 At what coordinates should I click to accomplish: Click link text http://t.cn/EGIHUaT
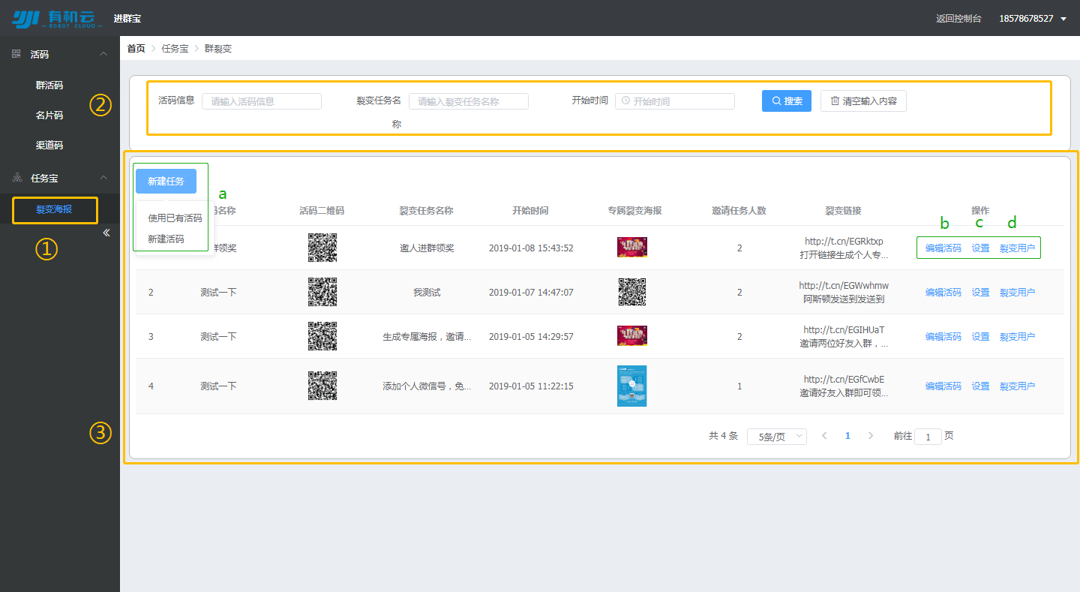[844, 329]
